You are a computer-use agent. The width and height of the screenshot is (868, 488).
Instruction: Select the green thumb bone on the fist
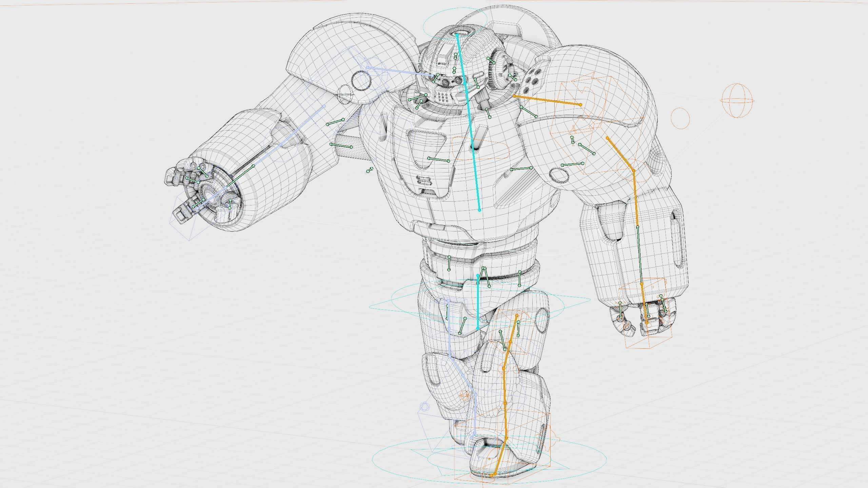[x=620, y=310]
